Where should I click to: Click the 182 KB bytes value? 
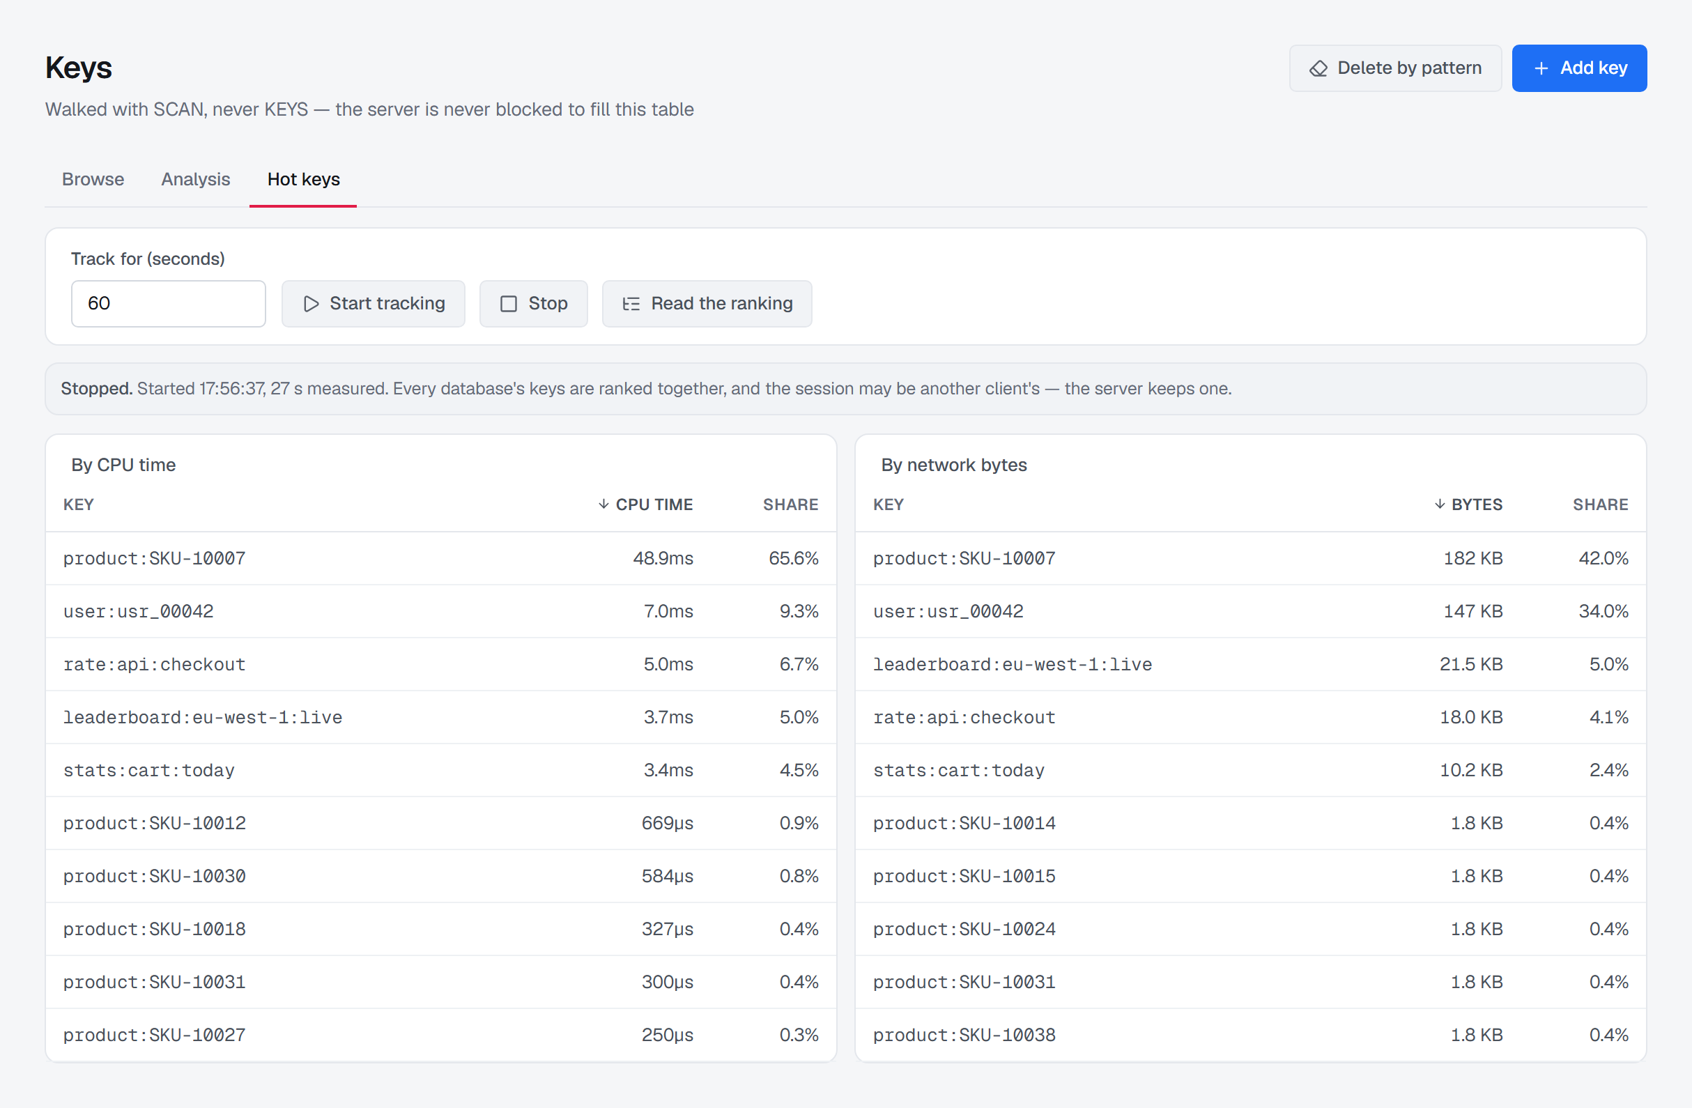(1472, 559)
